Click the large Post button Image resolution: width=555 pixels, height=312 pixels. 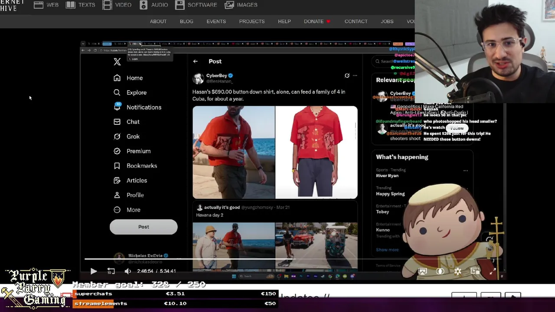tap(144, 227)
